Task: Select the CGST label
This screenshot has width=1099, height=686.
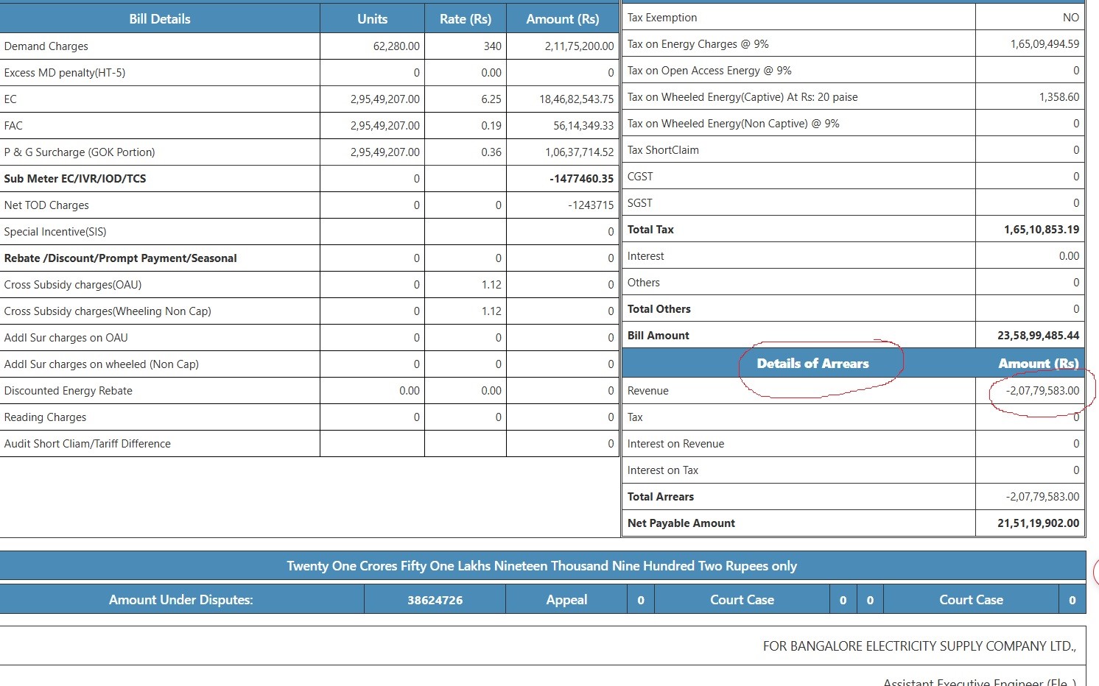Action: [640, 177]
